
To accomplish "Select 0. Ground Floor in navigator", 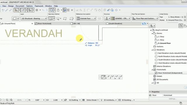I will click(x=164, y=43).
